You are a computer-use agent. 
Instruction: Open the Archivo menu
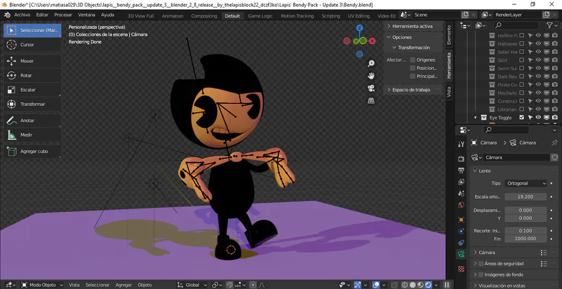pos(22,15)
